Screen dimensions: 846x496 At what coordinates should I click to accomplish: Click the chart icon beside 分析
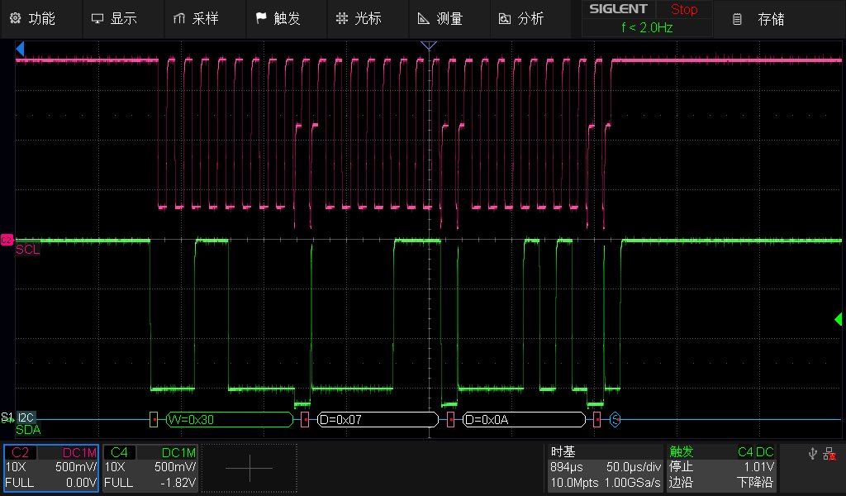[x=505, y=19]
